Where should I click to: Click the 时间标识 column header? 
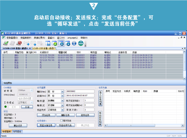pyautogui.click(x=48, y=52)
